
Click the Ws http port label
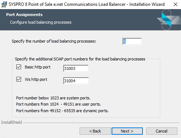pos(36,79)
